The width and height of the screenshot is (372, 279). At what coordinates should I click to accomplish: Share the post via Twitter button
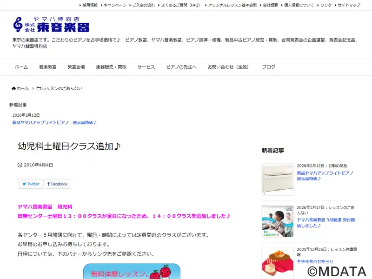(31, 184)
